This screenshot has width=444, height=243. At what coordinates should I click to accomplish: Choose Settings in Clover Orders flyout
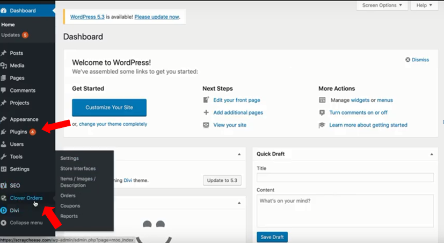click(x=69, y=158)
